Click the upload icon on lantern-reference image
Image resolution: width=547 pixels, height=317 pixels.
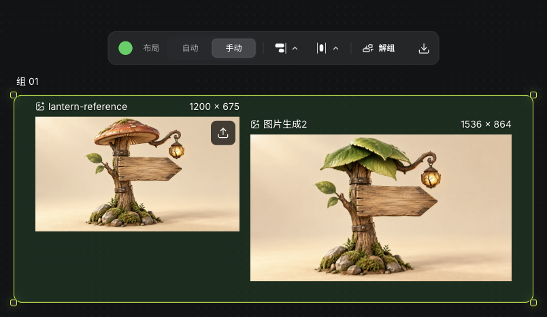pyautogui.click(x=223, y=133)
